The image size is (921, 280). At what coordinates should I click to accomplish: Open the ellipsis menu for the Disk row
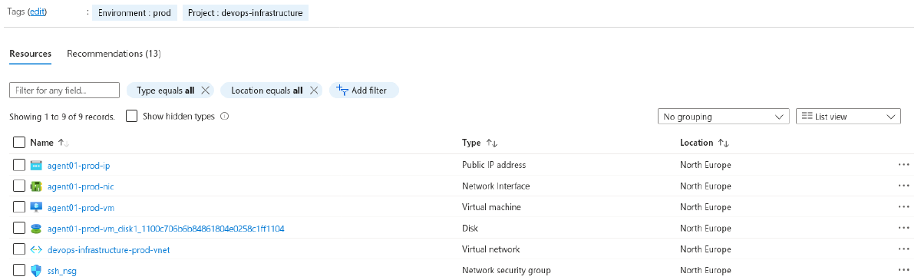pos(903,228)
